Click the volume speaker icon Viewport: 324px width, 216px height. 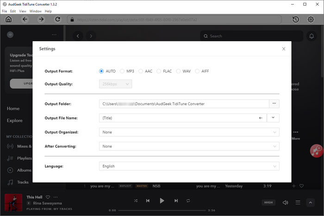tap(285, 203)
